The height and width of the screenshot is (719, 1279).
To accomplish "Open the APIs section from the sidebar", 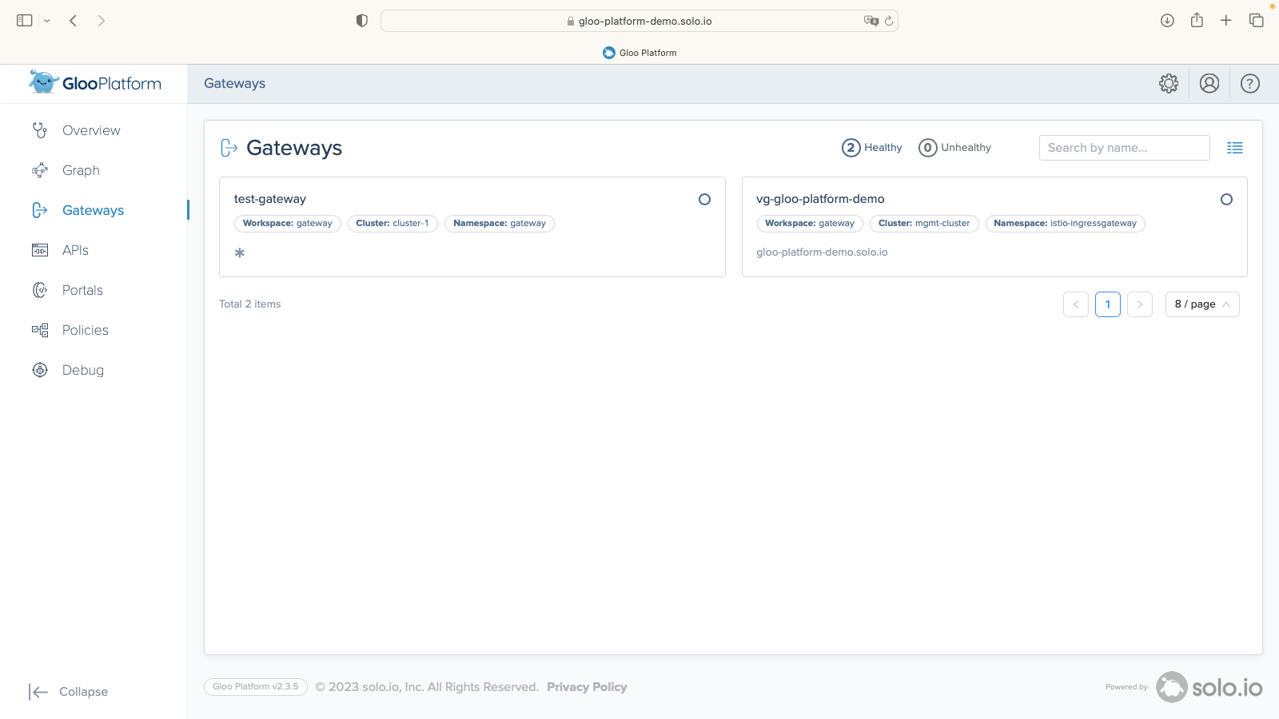I will point(75,250).
